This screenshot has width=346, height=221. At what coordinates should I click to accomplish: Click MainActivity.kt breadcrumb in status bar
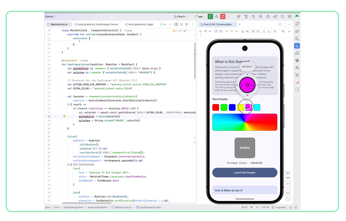(122, 208)
